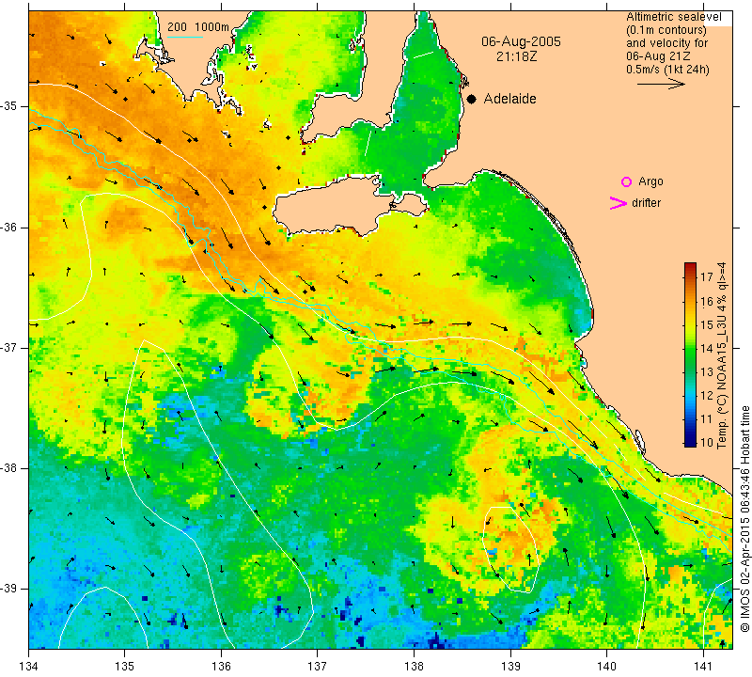Click longitude label '137' on bottom axis
Image resolution: width=752 pixels, height=677 pixels.
coord(317,667)
